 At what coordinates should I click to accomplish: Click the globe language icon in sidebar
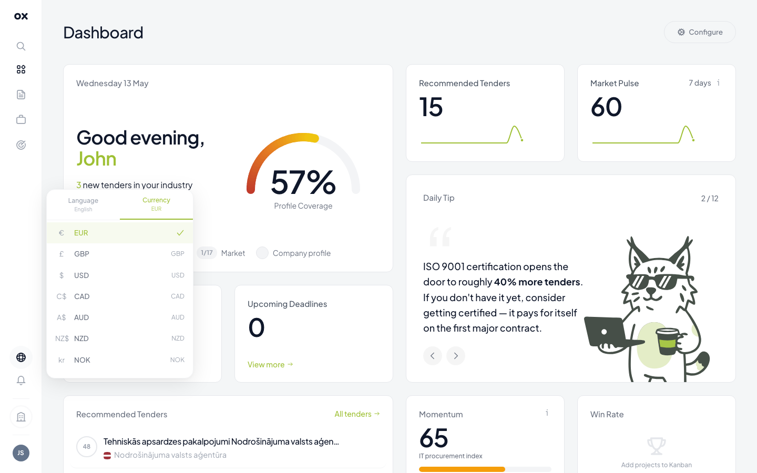21,357
